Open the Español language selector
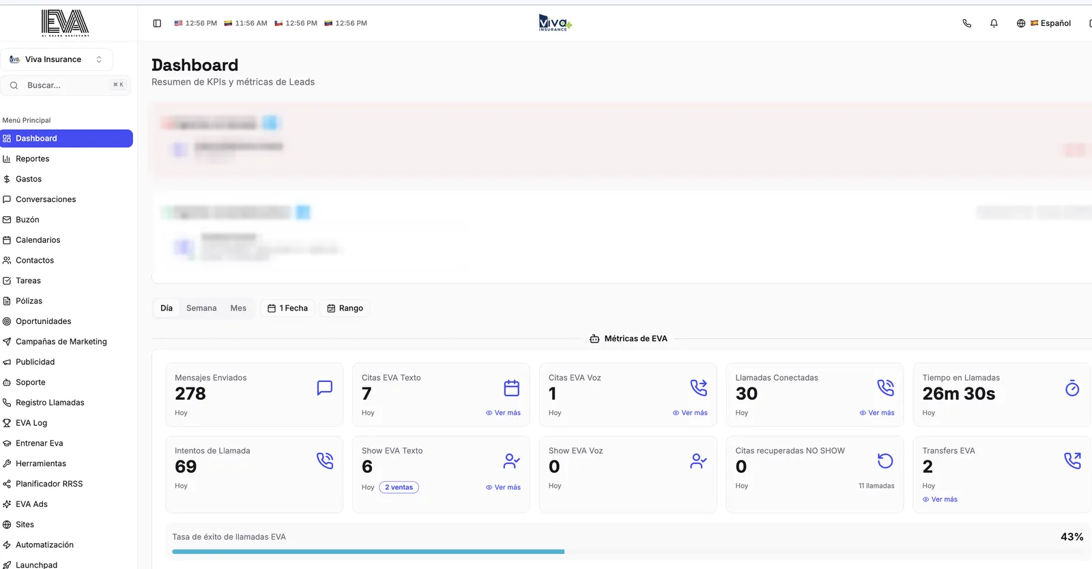 pos(1044,23)
